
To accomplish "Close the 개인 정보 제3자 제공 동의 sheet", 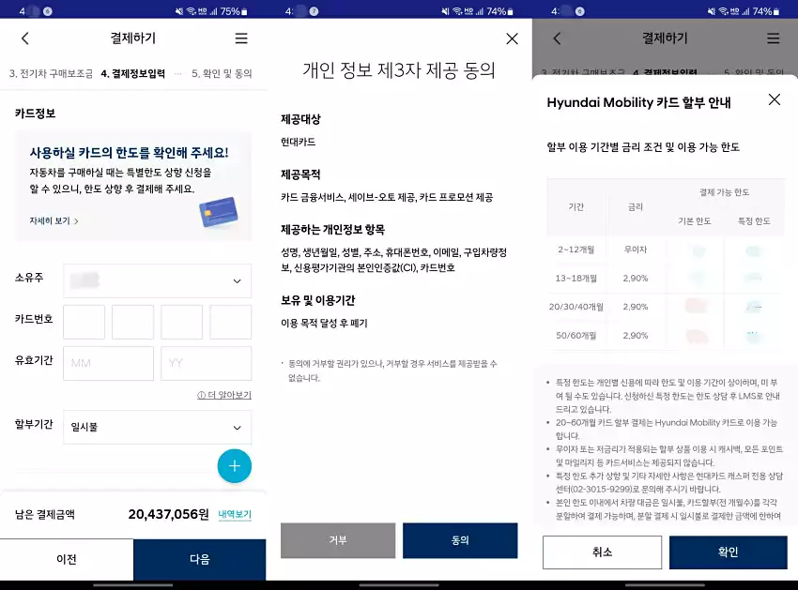I will pos(512,38).
